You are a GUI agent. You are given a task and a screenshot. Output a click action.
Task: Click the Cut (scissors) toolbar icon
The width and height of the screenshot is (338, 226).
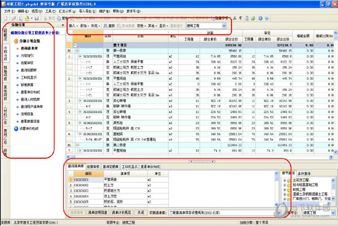click(45, 18)
